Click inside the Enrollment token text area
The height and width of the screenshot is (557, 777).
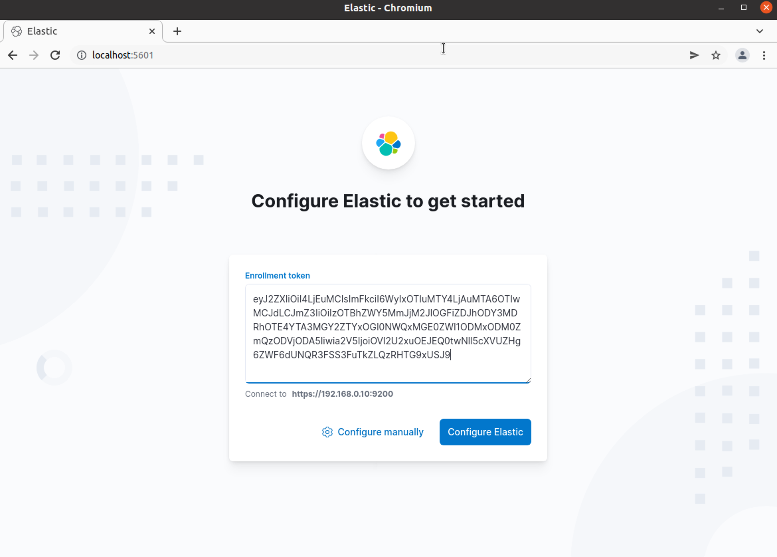click(x=388, y=333)
